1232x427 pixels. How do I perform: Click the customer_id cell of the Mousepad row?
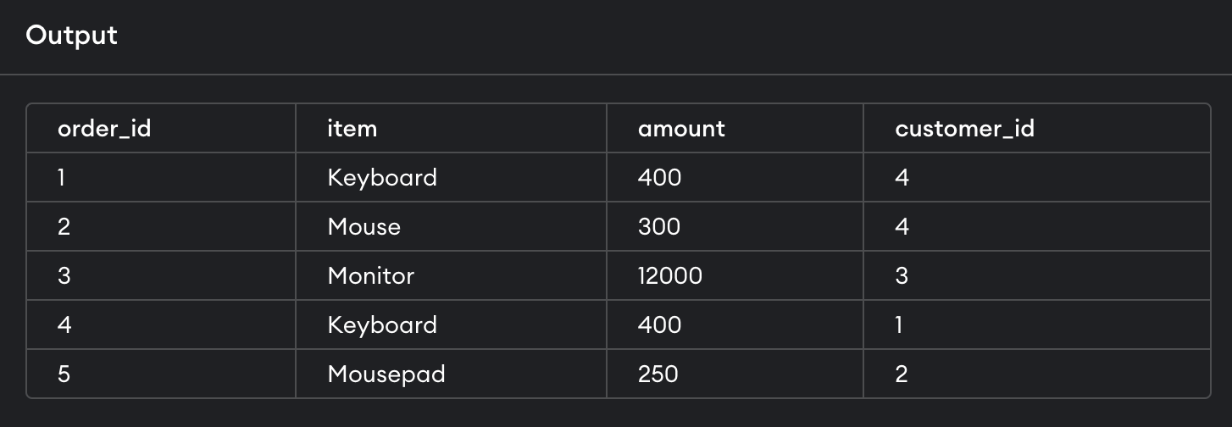(902, 374)
